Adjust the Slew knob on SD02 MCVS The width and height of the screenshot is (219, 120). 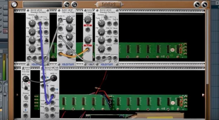click(47, 115)
